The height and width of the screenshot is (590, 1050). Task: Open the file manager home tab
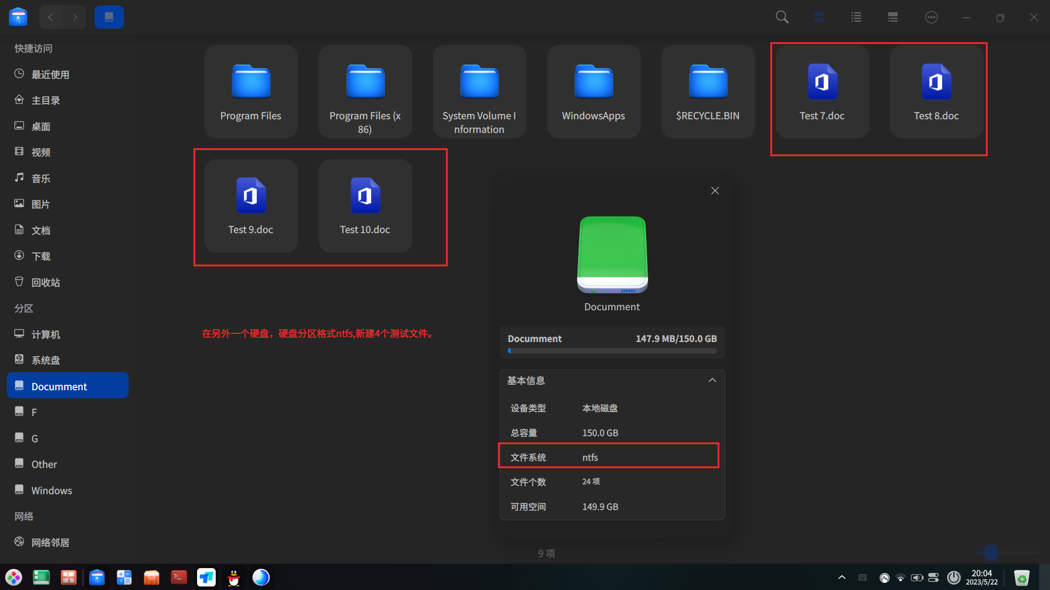(x=109, y=17)
